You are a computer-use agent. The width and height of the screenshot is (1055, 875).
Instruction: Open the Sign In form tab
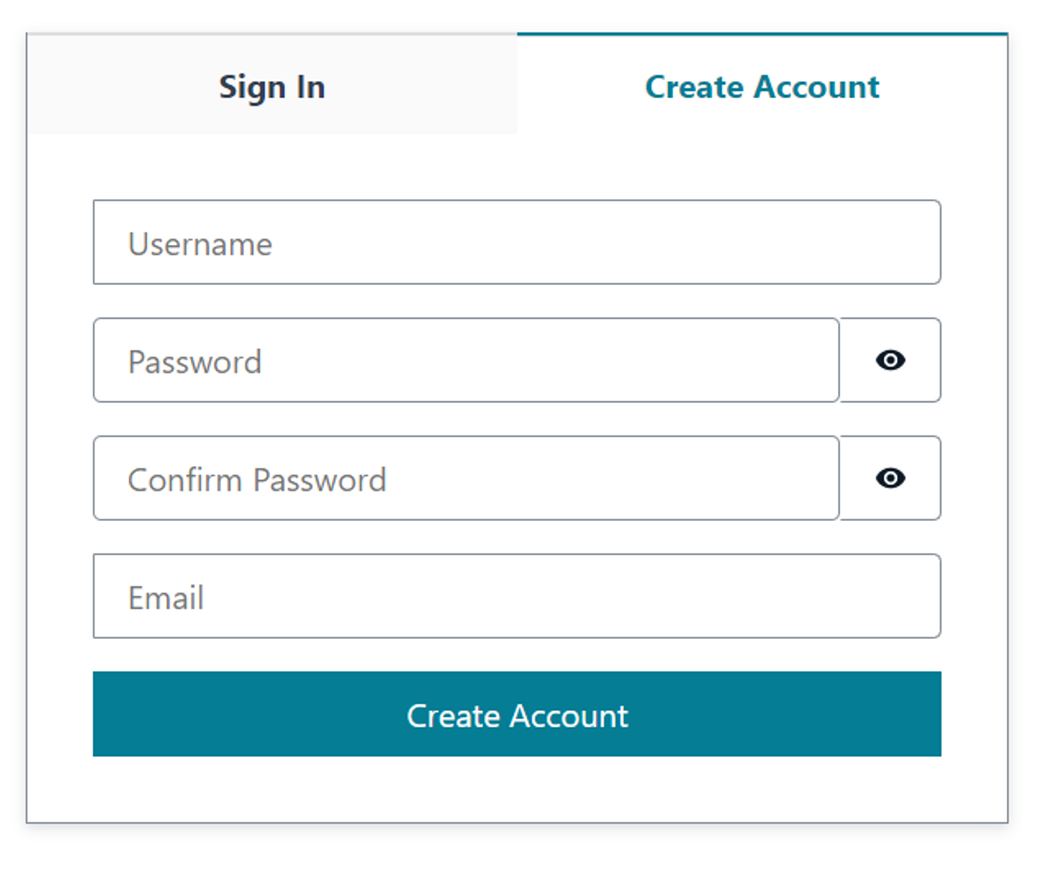[x=272, y=86]
